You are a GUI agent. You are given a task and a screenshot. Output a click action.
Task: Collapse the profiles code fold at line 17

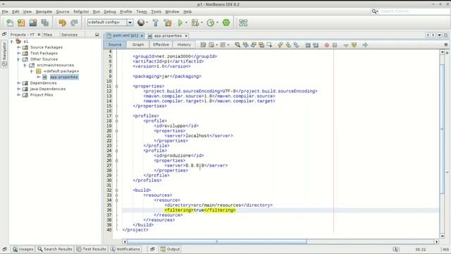(x=116, y=116)
